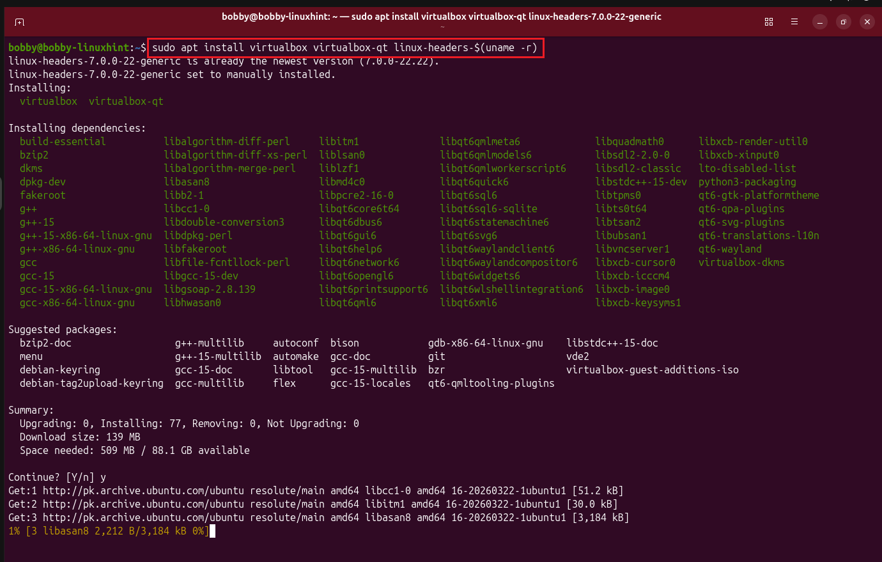Click the virtualbox-dkms dependency
The image size is (882, 562).
coord(741,262)
